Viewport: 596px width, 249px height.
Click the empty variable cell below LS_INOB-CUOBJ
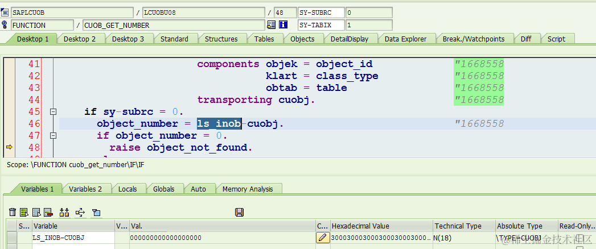[x=73, y=246]
